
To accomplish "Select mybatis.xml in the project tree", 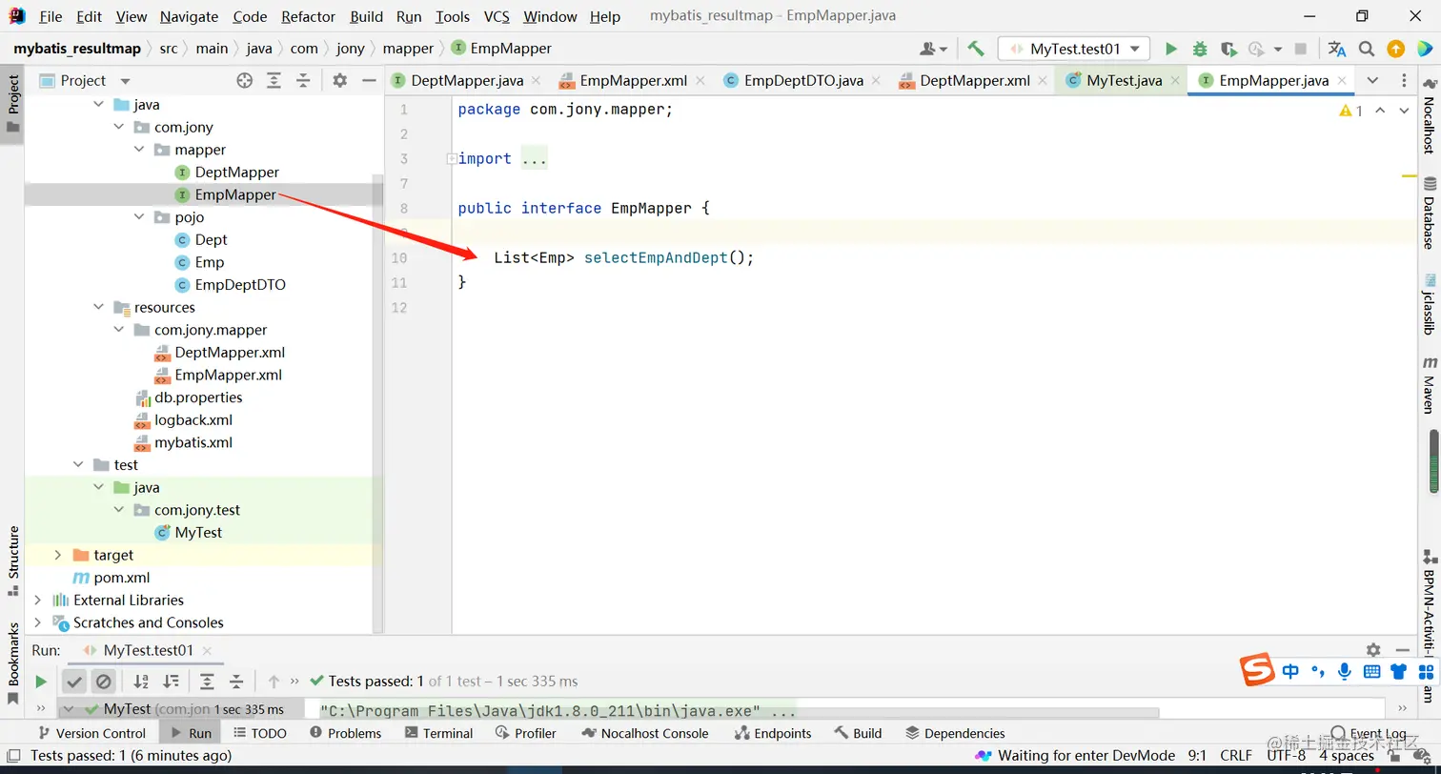I will click(193, 442).
